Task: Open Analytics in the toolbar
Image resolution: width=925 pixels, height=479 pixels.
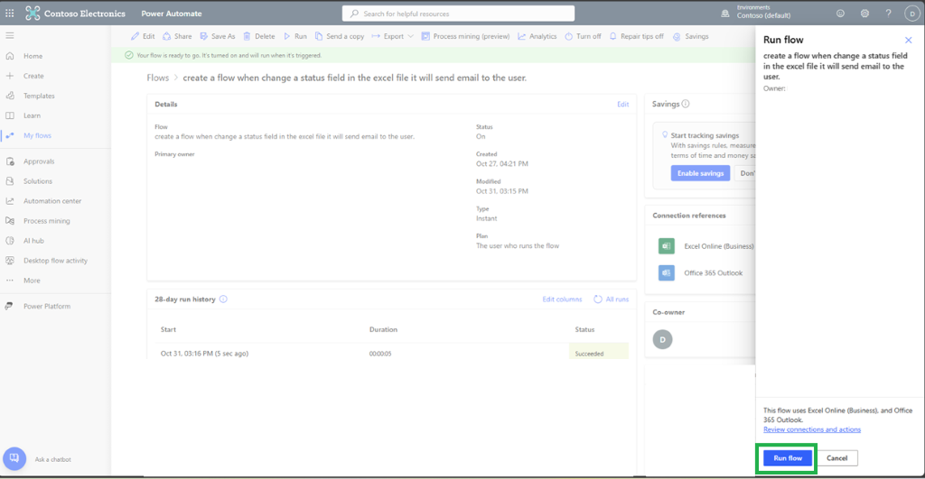Action: pyautogui.click(x=537, y=36)
